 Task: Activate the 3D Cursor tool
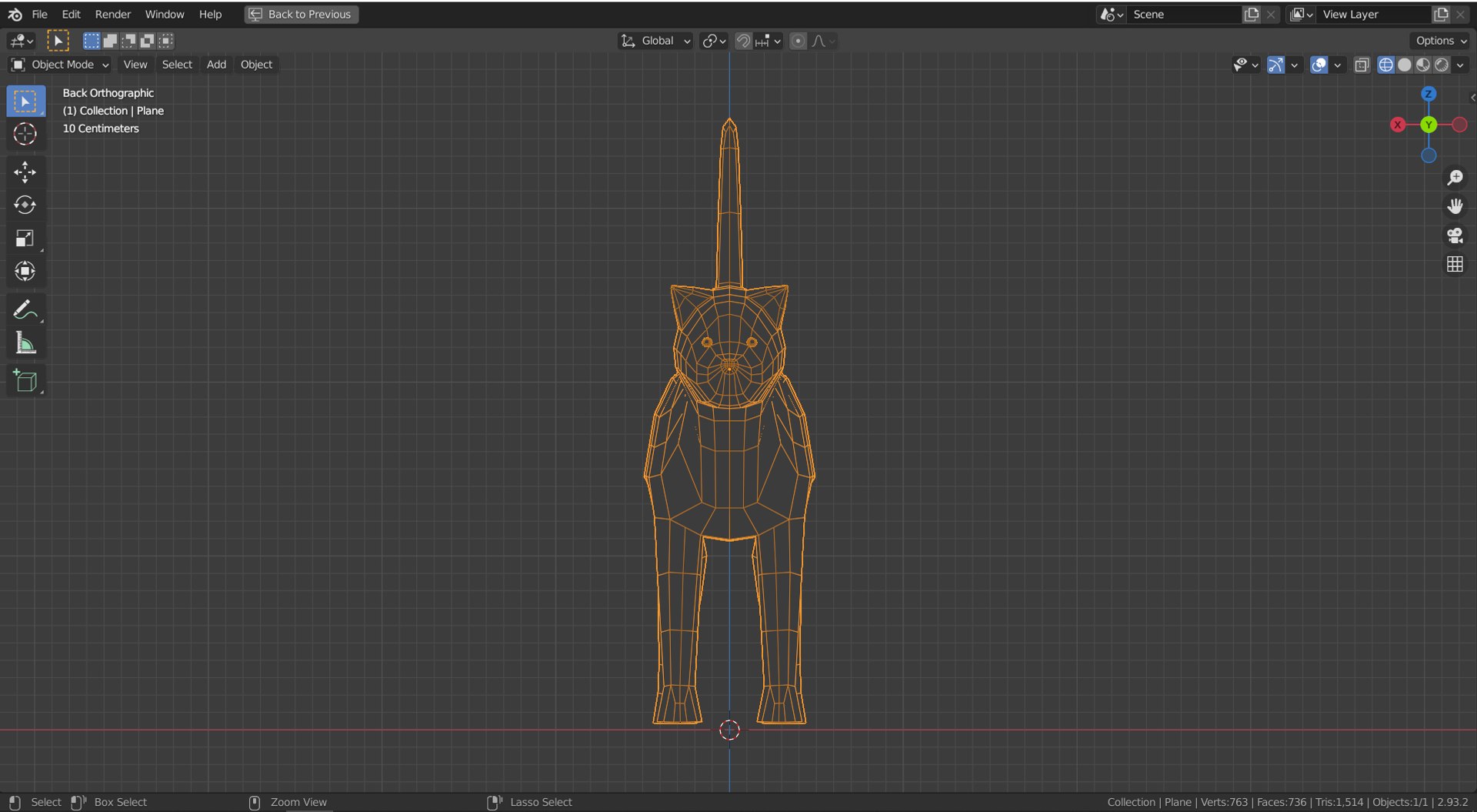[25, 134]
